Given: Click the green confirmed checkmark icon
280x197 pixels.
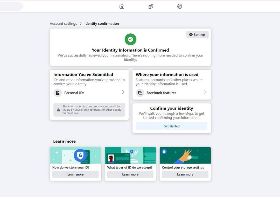Looking at the screenshot, I should point(130,39).
